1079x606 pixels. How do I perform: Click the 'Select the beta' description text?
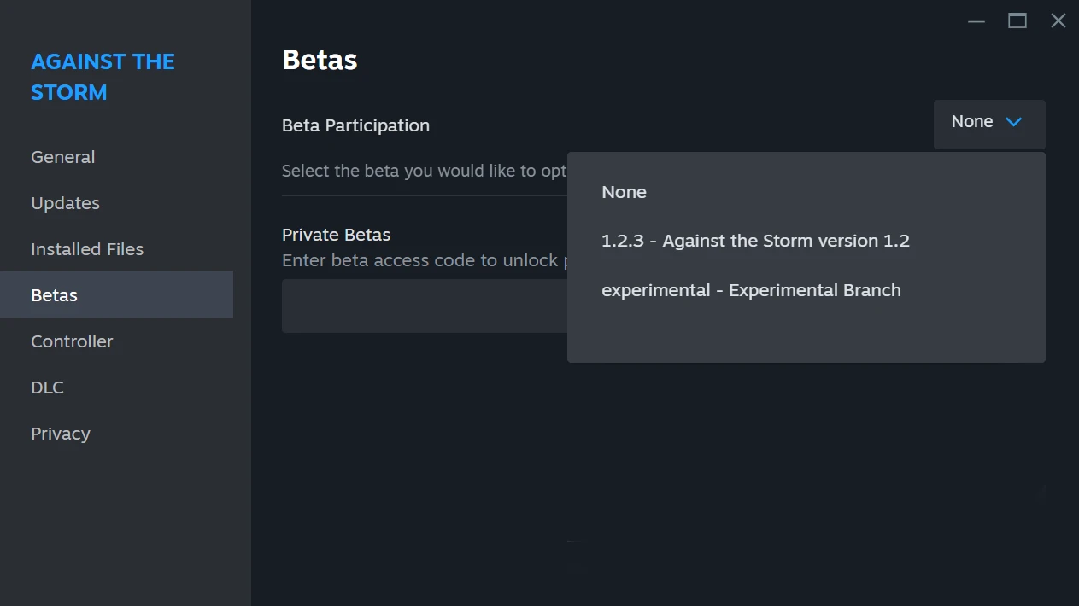click(425, 171)
